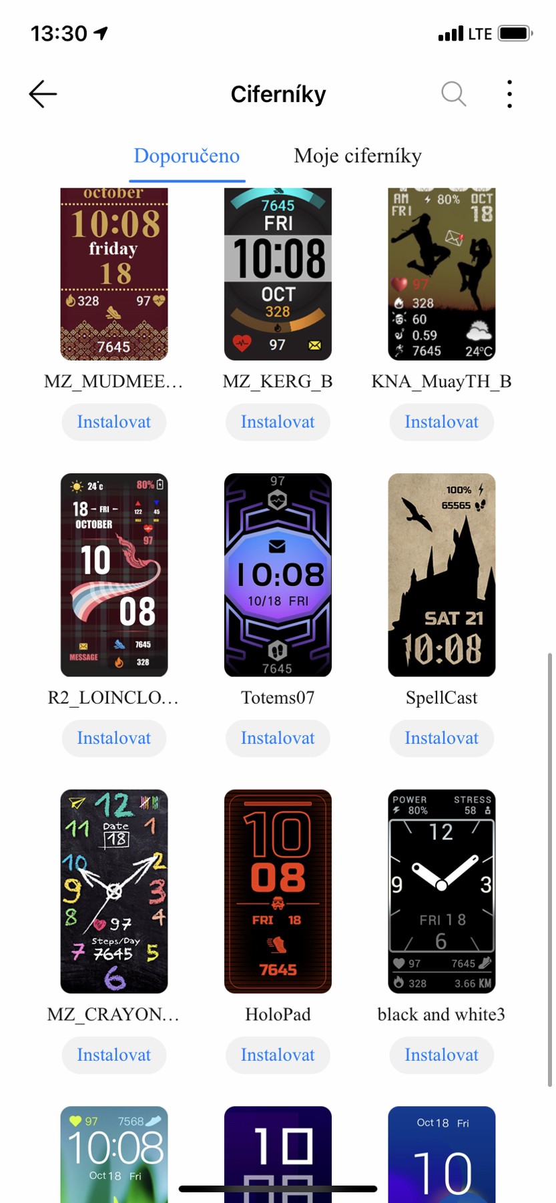556x1203 pixels.
Task: Select the Doporučeno tab
Action: coord(187,156)
